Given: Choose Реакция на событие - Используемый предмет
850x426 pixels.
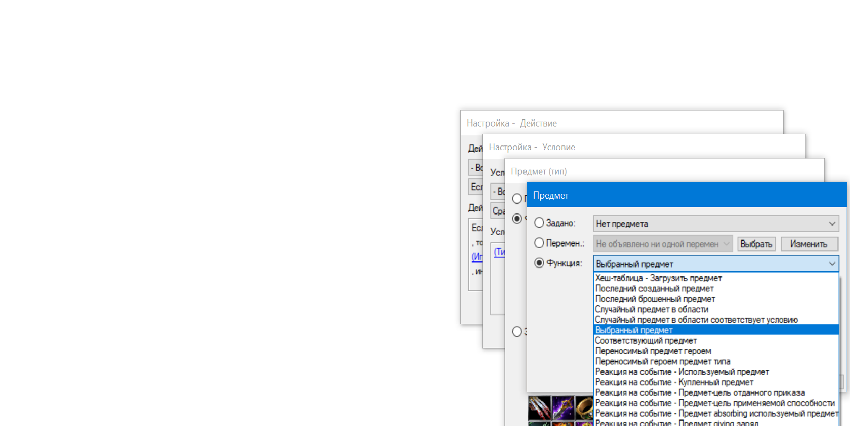Looking at the screenshot, I should click(x=716, y=372).
